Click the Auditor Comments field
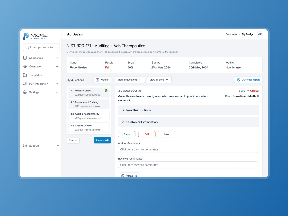The image size is (288, 216). 188,149
